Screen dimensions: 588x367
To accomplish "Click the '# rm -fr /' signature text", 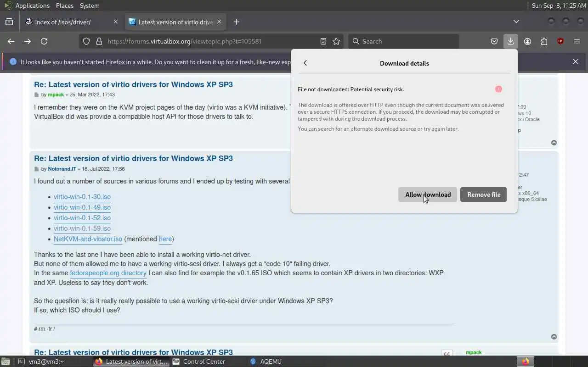I will tap(45, 329).
